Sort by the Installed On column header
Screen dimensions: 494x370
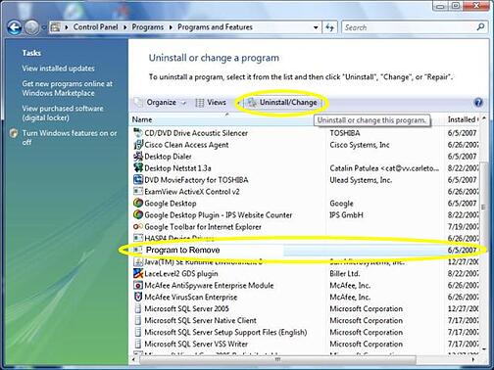(463, 119)
